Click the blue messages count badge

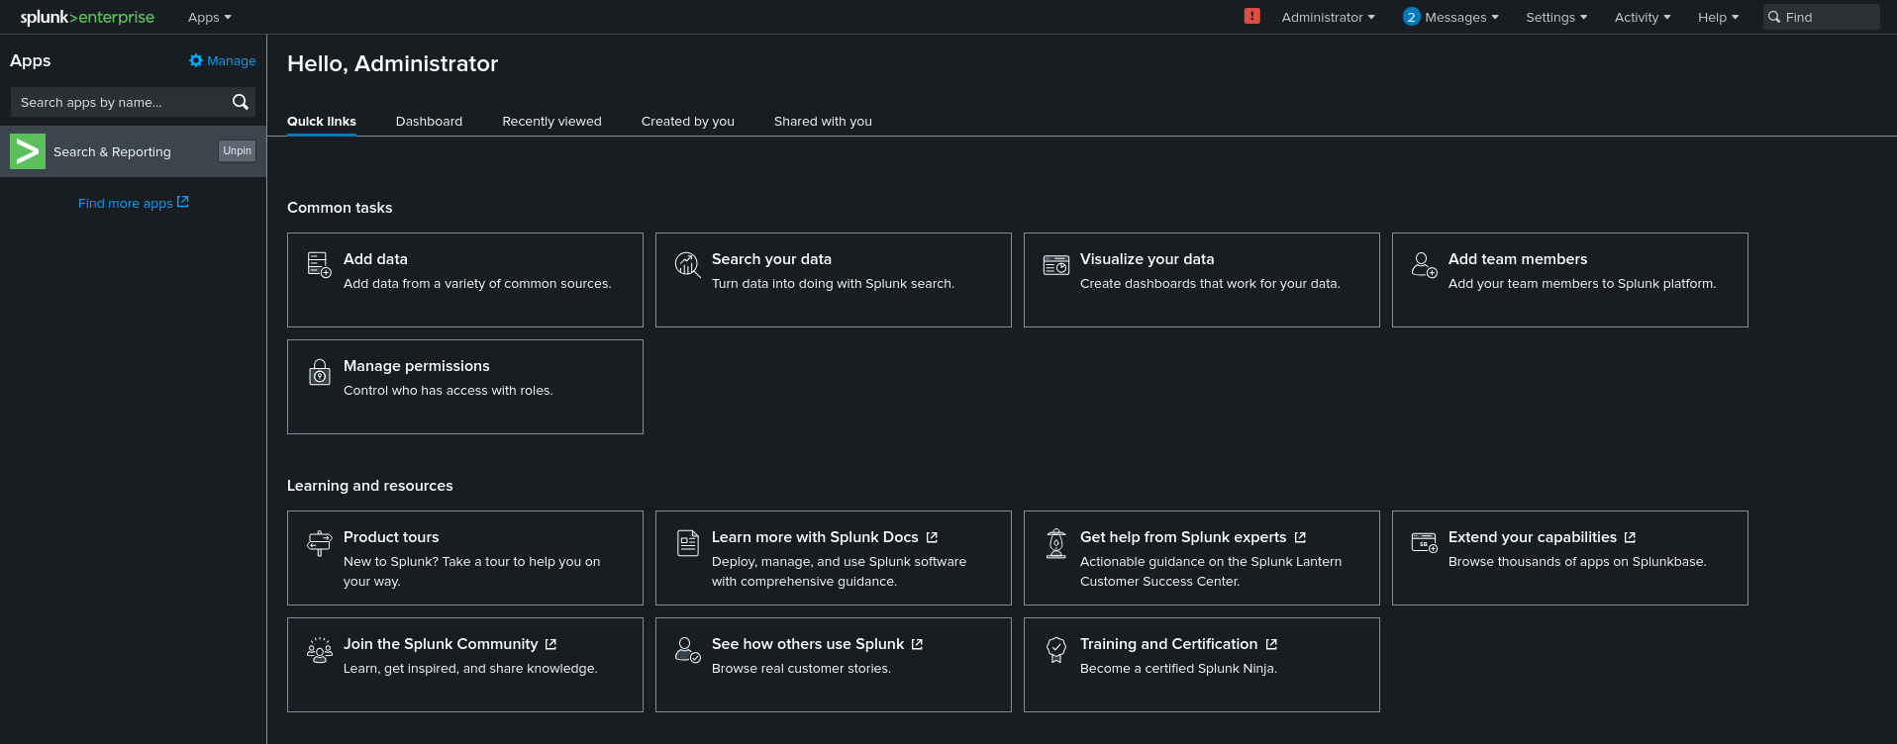[1411, 17]
